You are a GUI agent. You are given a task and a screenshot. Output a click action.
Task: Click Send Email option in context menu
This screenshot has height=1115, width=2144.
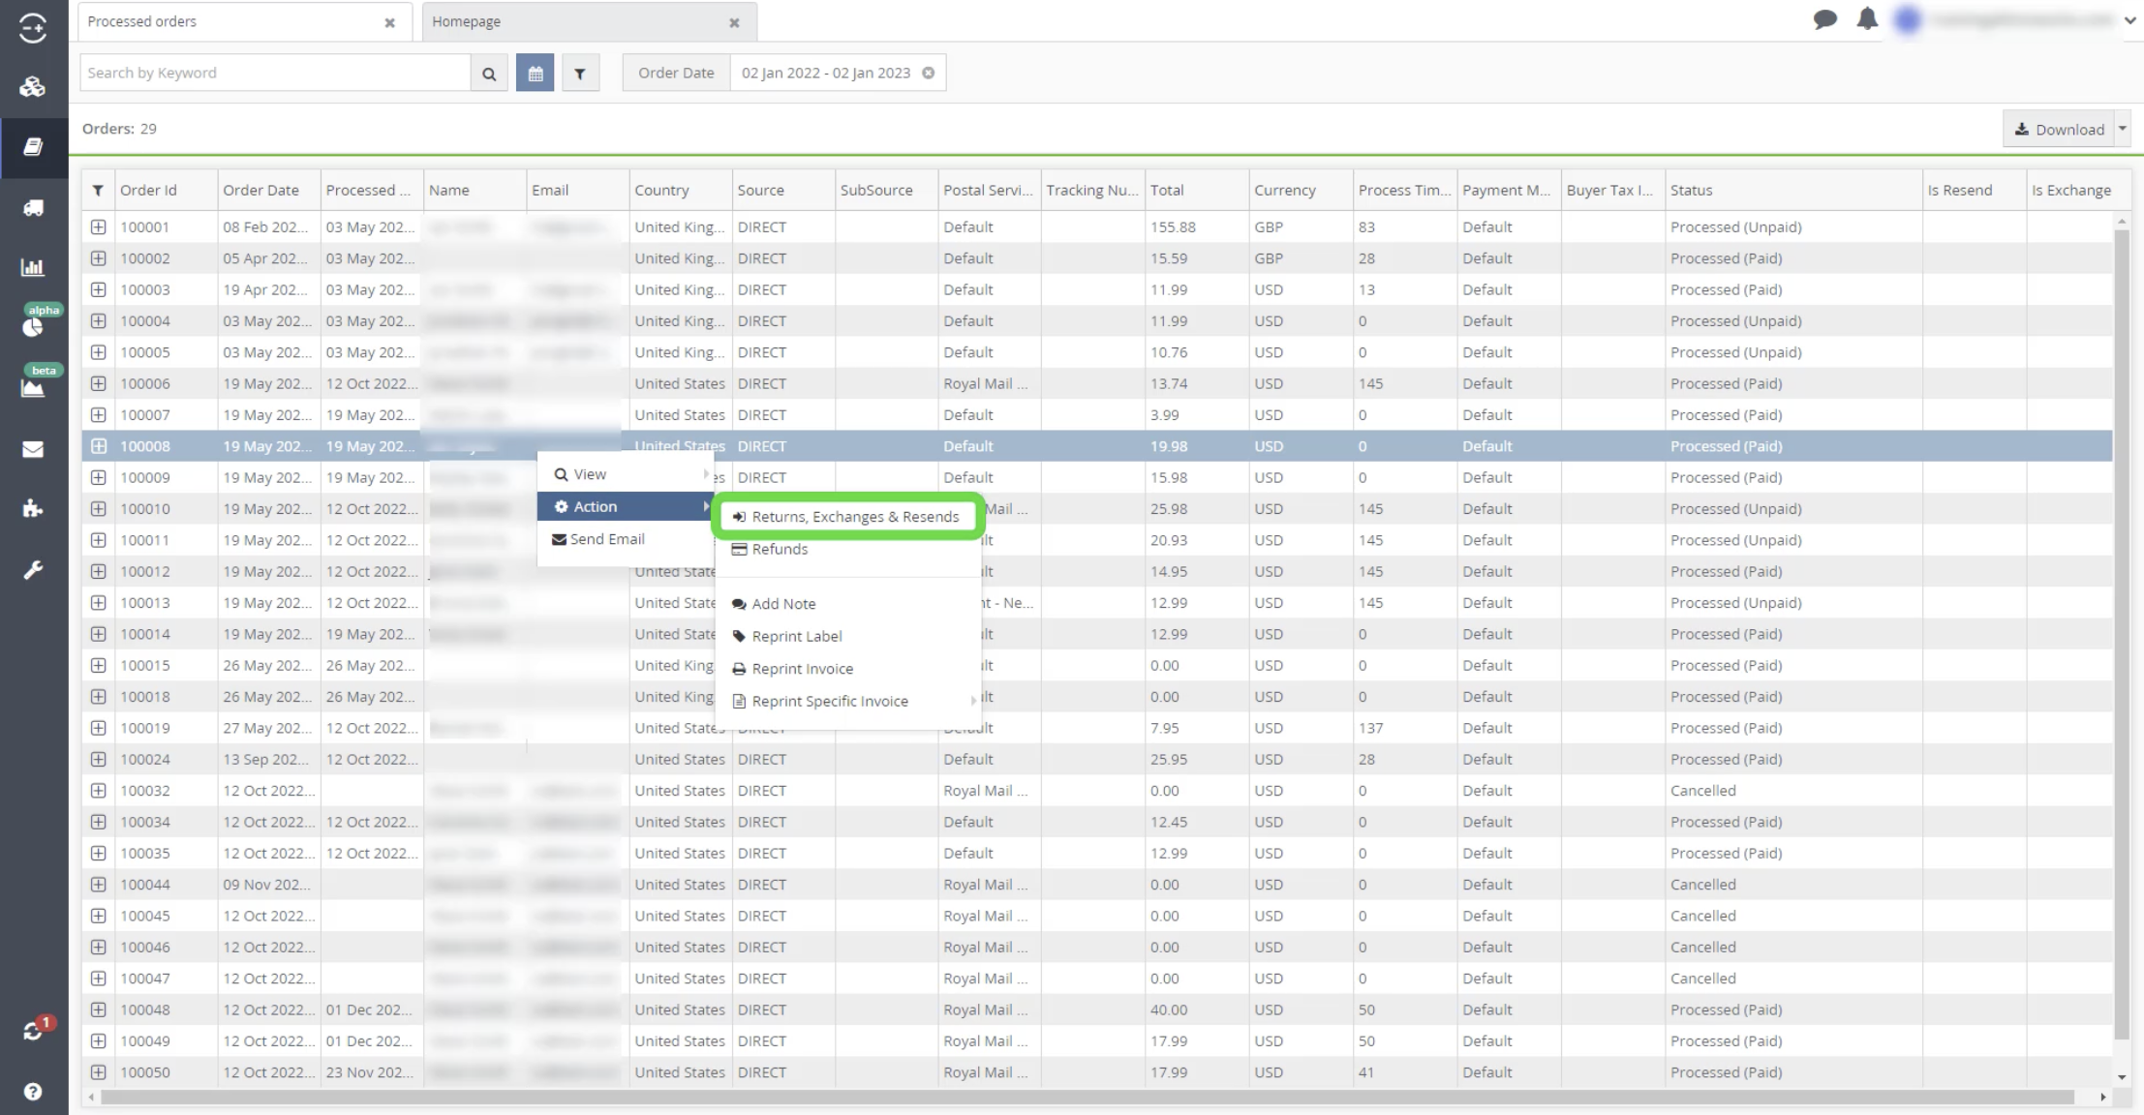pyautogui.click(x=607, y=538)
